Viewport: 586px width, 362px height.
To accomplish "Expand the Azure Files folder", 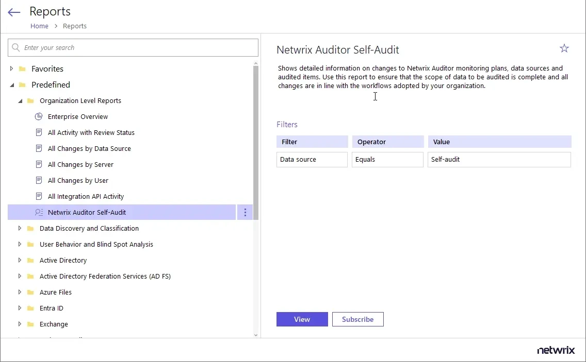I will pyautogui.click(x=20, y=292).
